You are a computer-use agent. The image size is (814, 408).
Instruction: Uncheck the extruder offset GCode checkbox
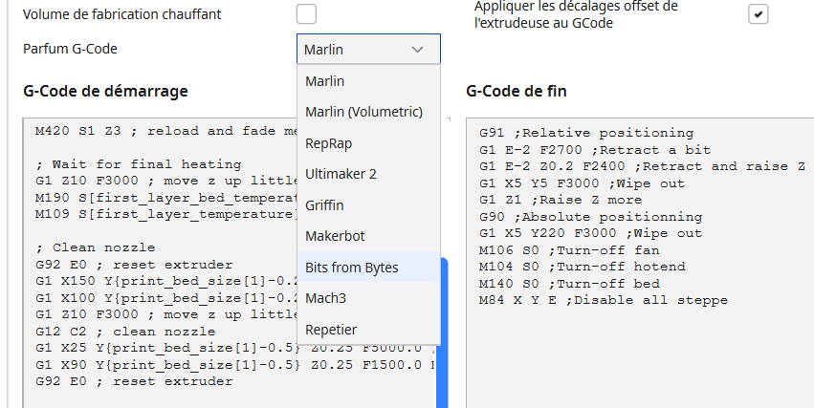point(759,14)
